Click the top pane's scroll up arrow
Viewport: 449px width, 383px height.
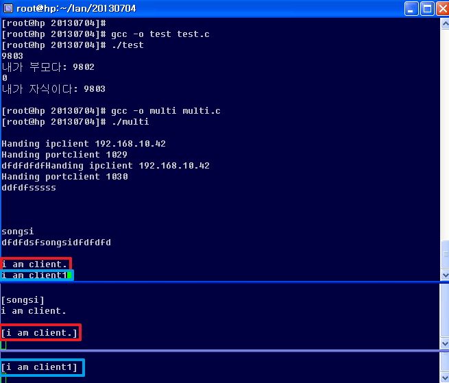[445, 24]
